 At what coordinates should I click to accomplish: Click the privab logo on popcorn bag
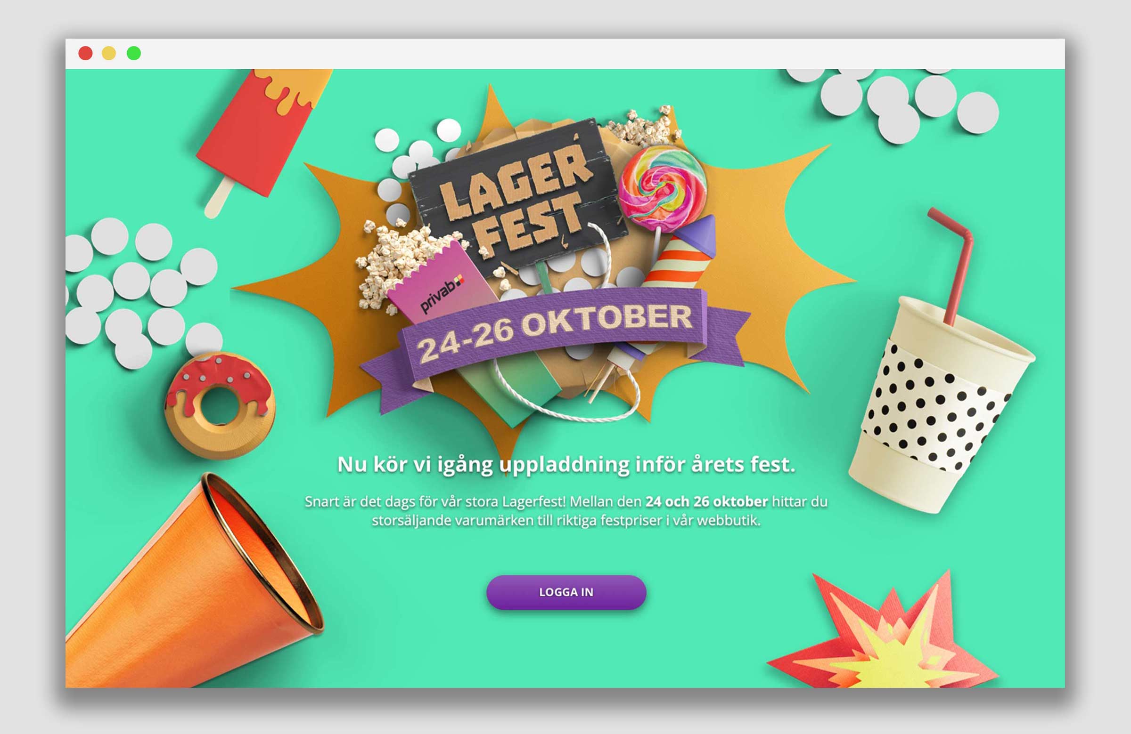click(441, 294)
